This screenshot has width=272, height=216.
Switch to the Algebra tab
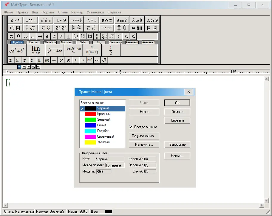coord(17,42)
